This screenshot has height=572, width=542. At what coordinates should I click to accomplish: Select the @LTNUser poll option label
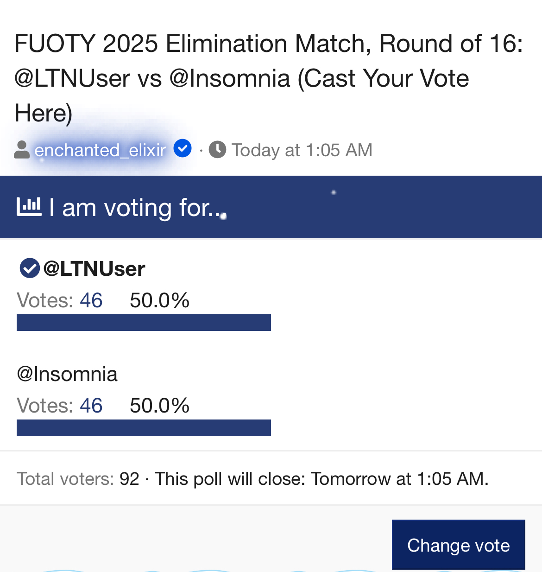pyautogui.click(x=94, y=269)
